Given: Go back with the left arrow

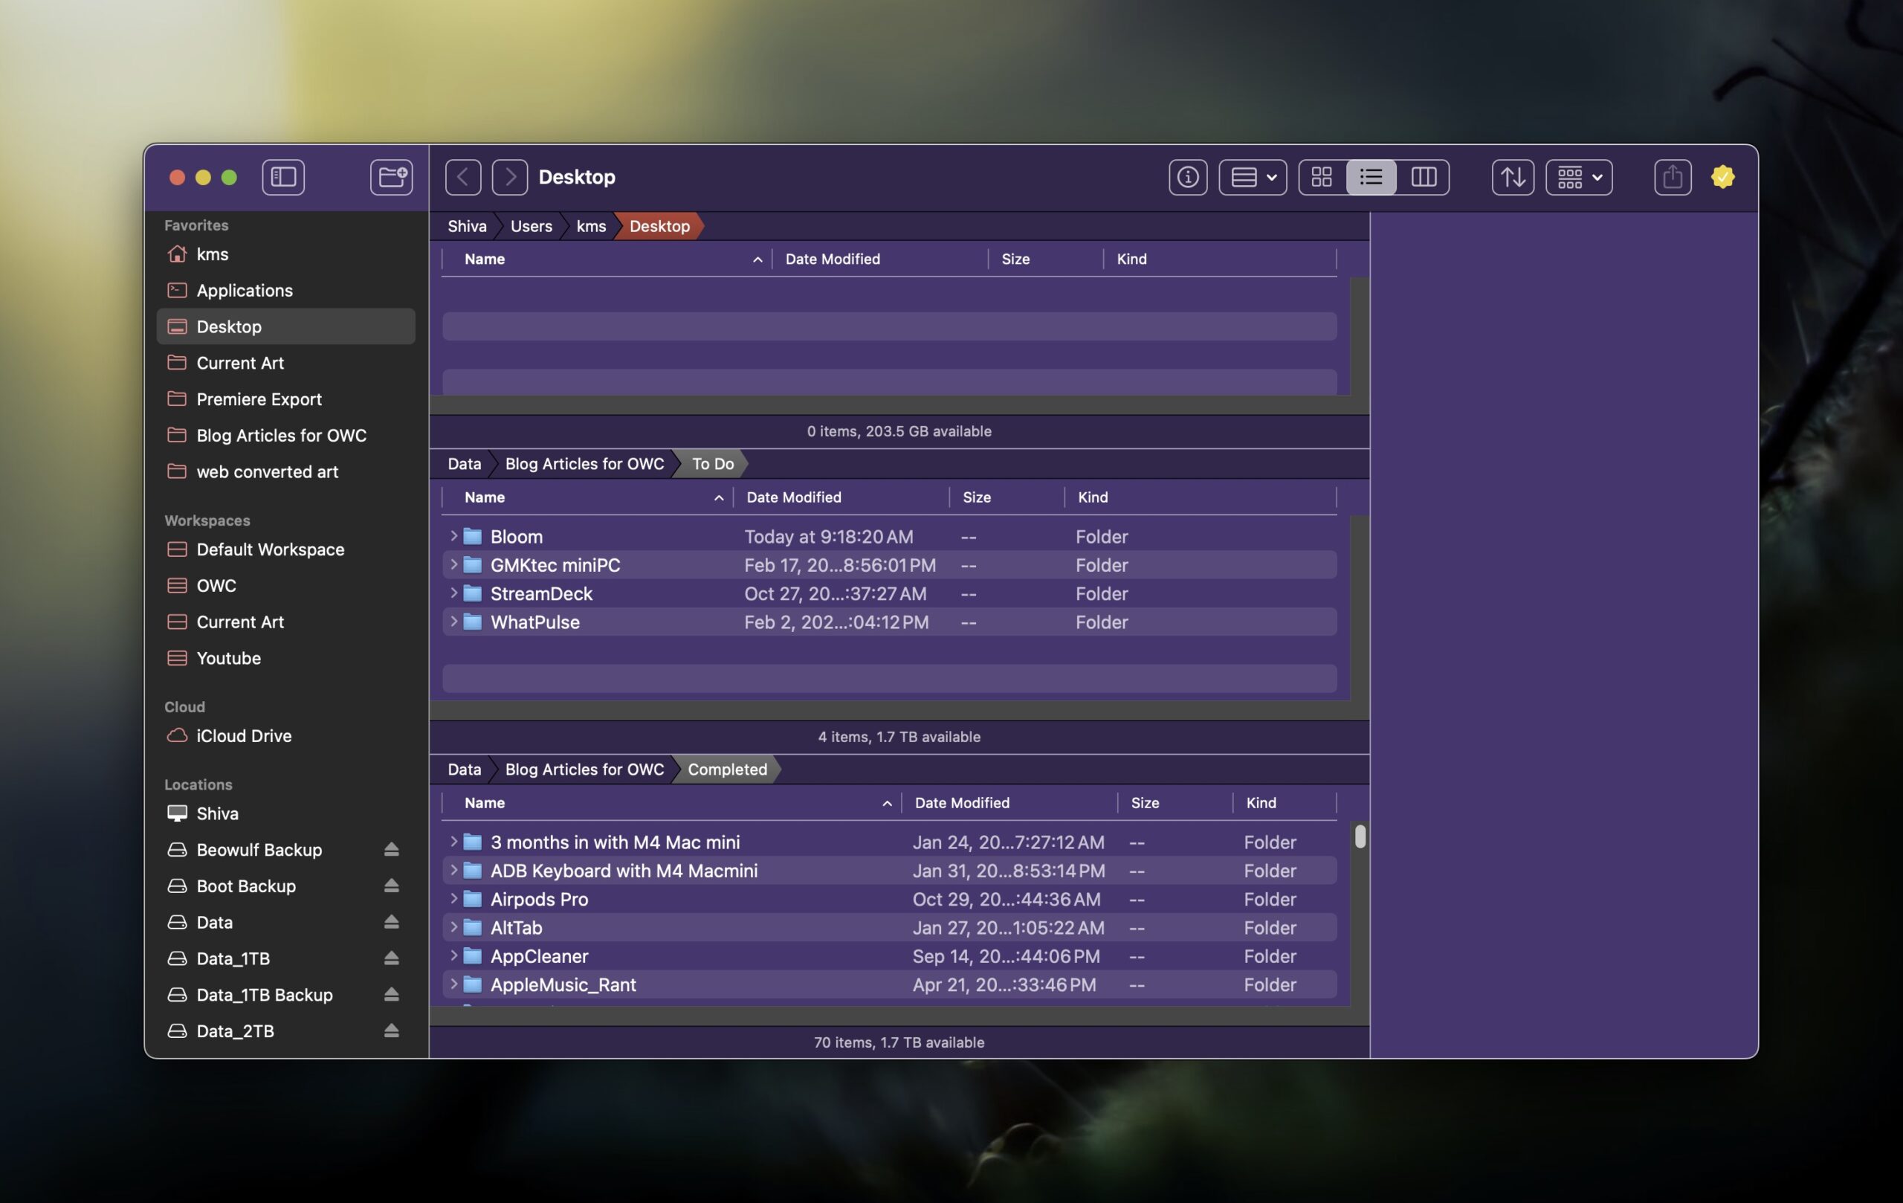Looking at the screenshot, I should pyautogui.click(x=463, y=177).
